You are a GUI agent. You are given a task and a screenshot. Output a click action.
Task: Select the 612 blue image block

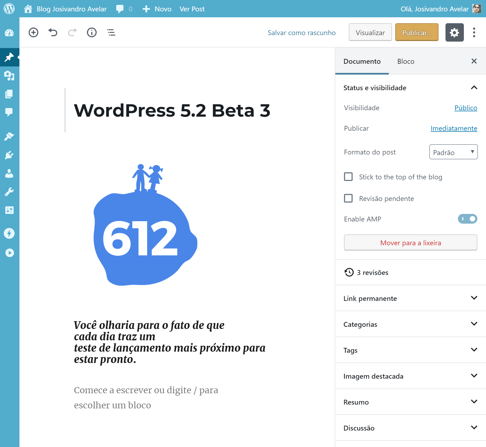[145, 225]
